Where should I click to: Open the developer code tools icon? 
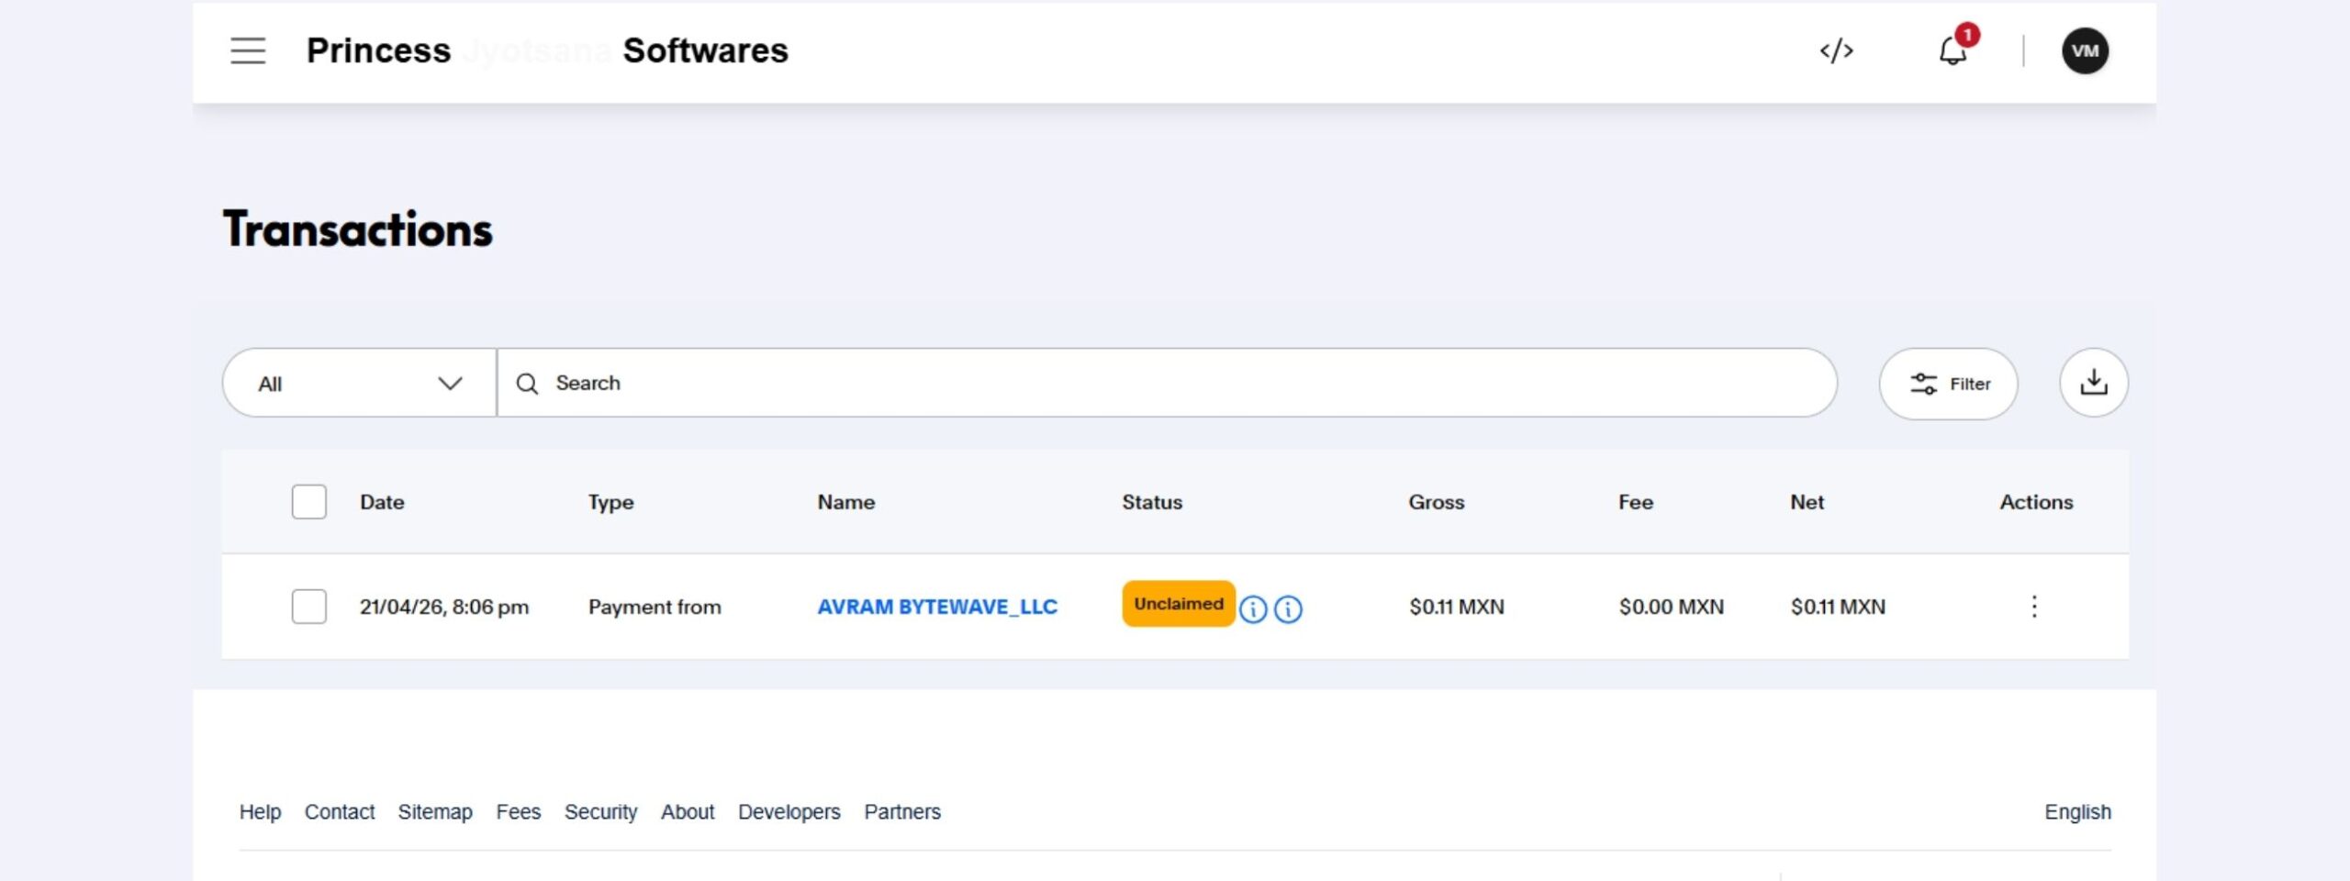pyautogui.click(x=1836, y=50)
